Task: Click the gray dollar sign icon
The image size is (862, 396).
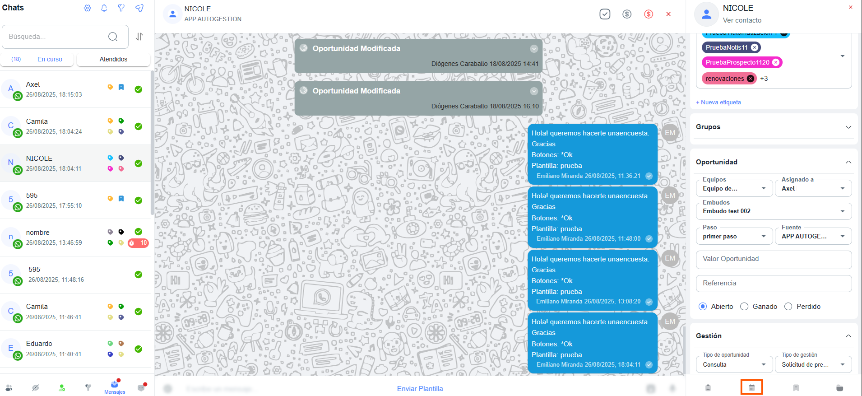Action: pos(627,14)
